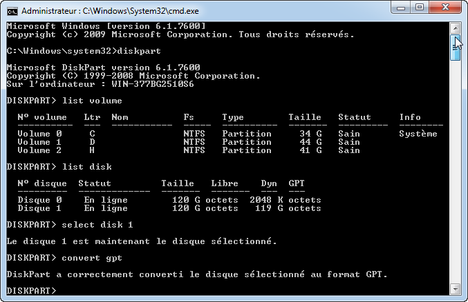Click the 'Volume 0' row label

coord(39,134)
